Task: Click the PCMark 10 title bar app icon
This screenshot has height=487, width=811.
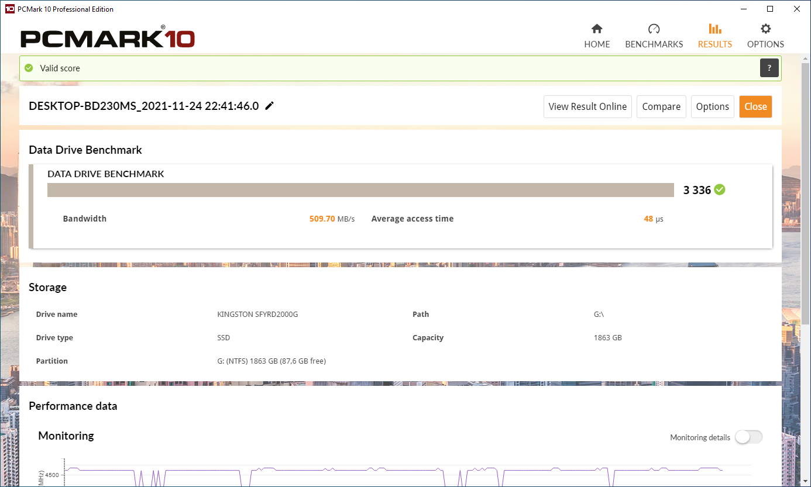Action: 10,9
